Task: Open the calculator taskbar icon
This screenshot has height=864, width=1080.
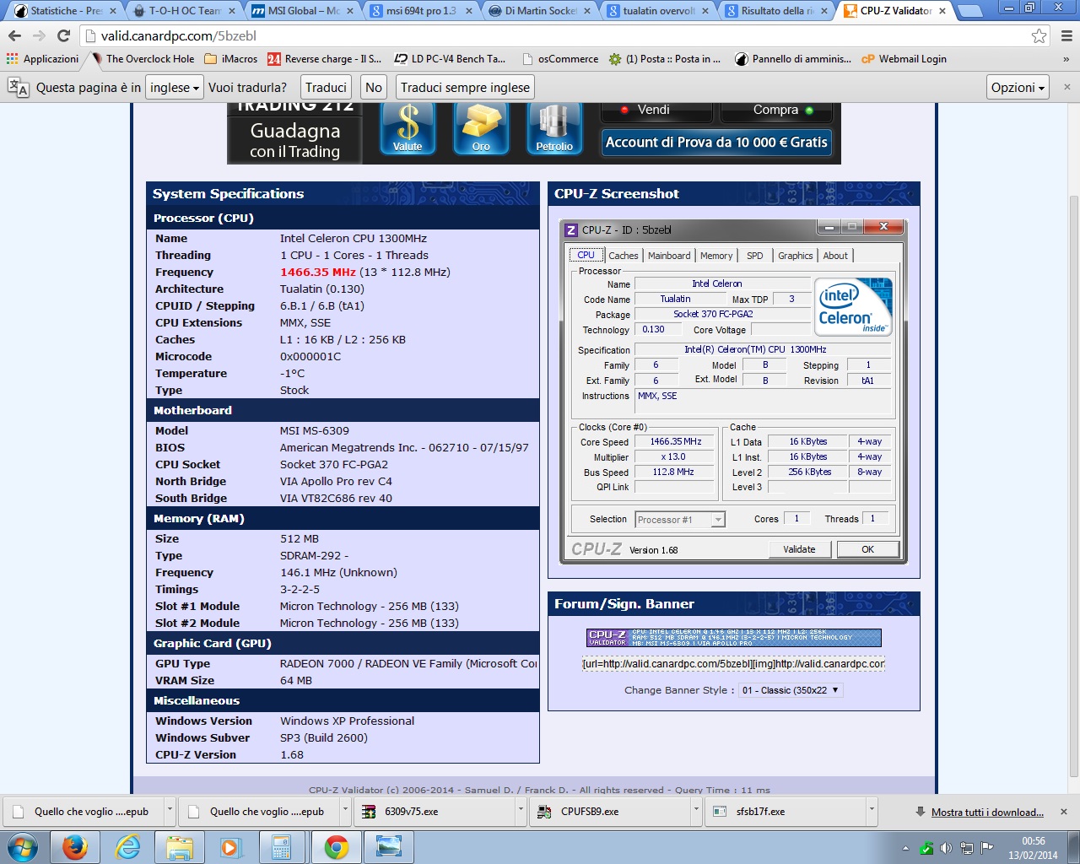Action: coord(282,846)
